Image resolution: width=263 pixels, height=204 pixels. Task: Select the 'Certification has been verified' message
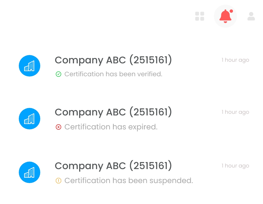113,74
